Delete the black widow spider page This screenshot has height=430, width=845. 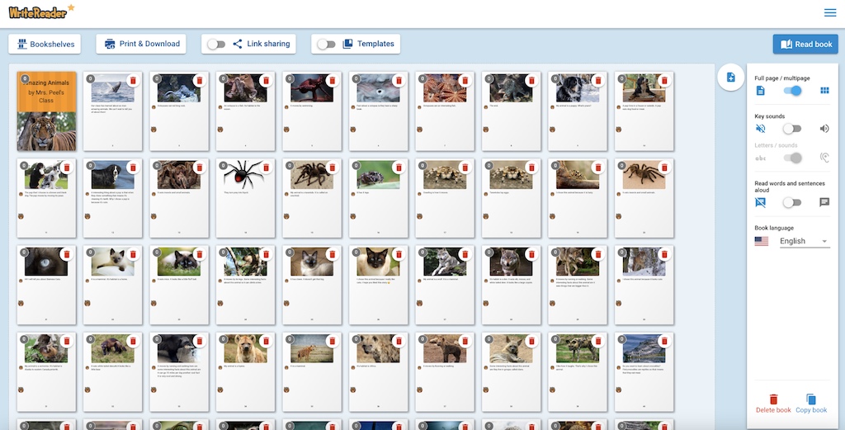pyautogui.click(x=266, y=168)
